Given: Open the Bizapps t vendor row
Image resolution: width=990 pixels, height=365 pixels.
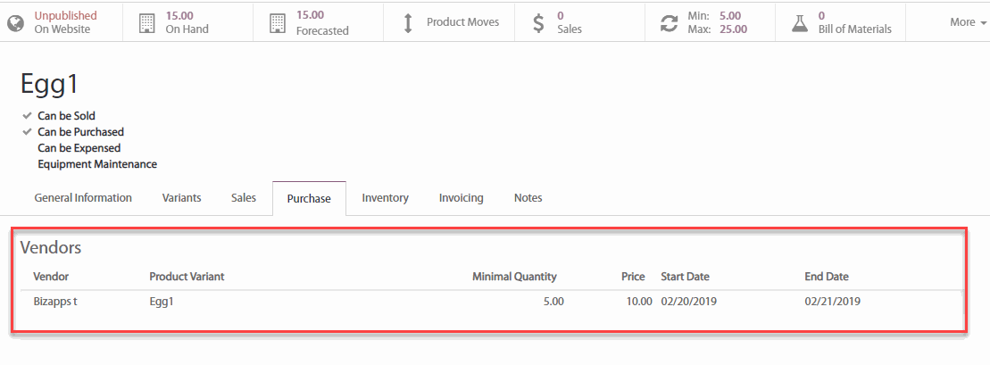Looking at the screenshot, I should pos(55,302).
